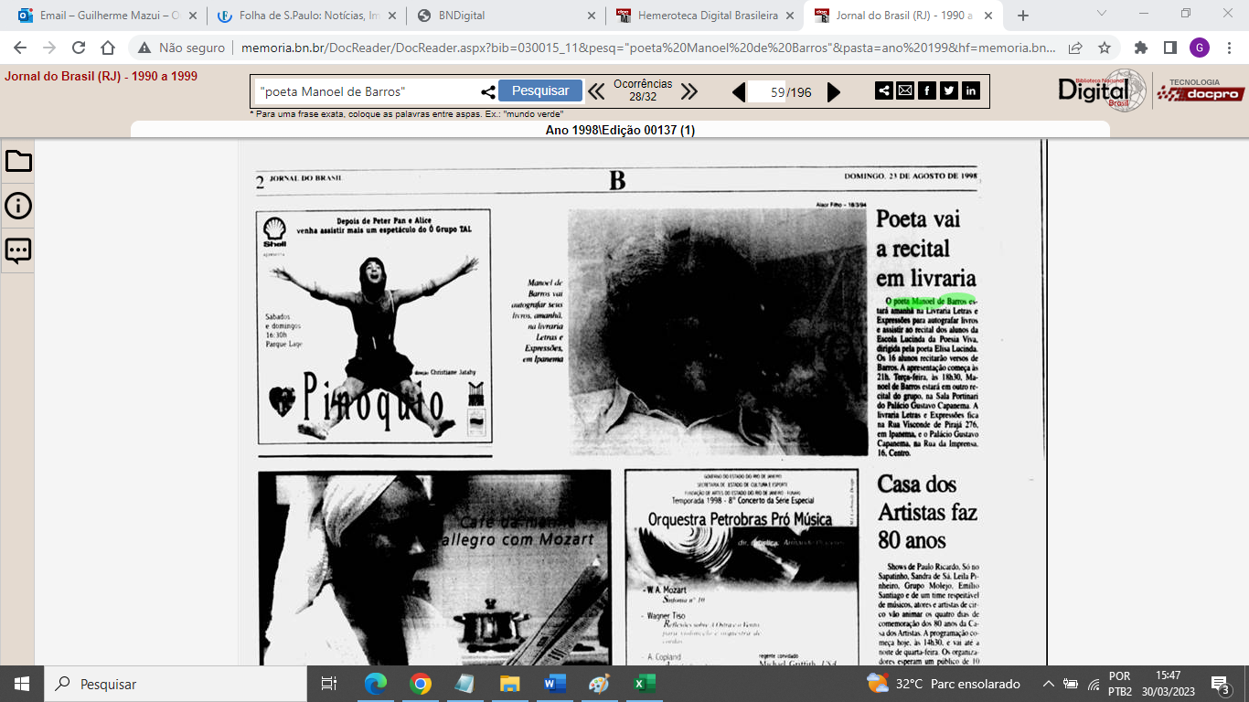
Task: Open Google Chrome from taskbar
Action: tap(421, 684)
